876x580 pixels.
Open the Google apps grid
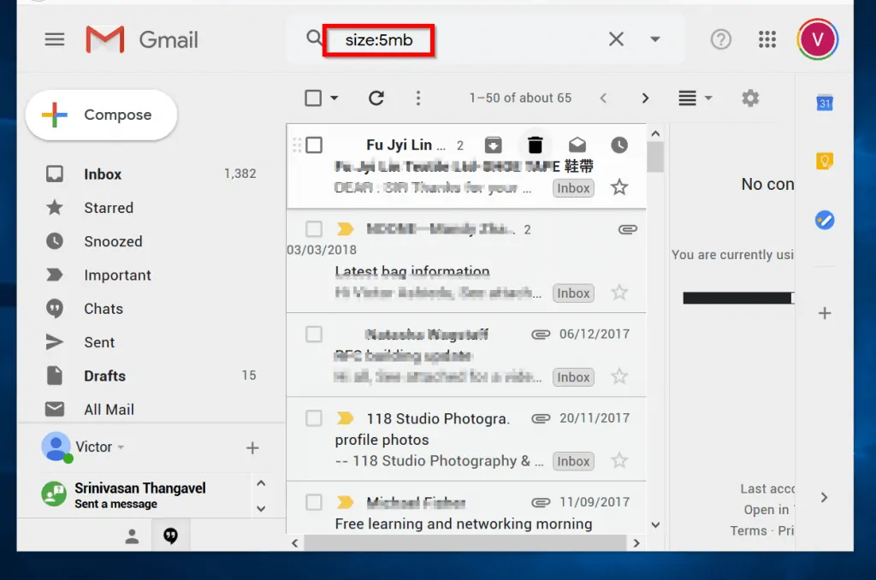[767, 39]
